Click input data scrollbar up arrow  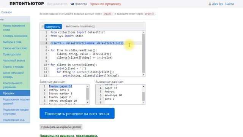(87, 86)
